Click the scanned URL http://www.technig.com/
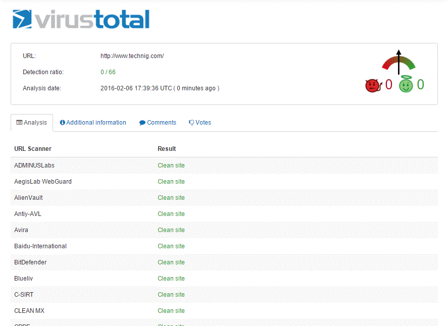The width and height of the screenshot is (448, 326). pyautogui.click(x=132, y=56)
